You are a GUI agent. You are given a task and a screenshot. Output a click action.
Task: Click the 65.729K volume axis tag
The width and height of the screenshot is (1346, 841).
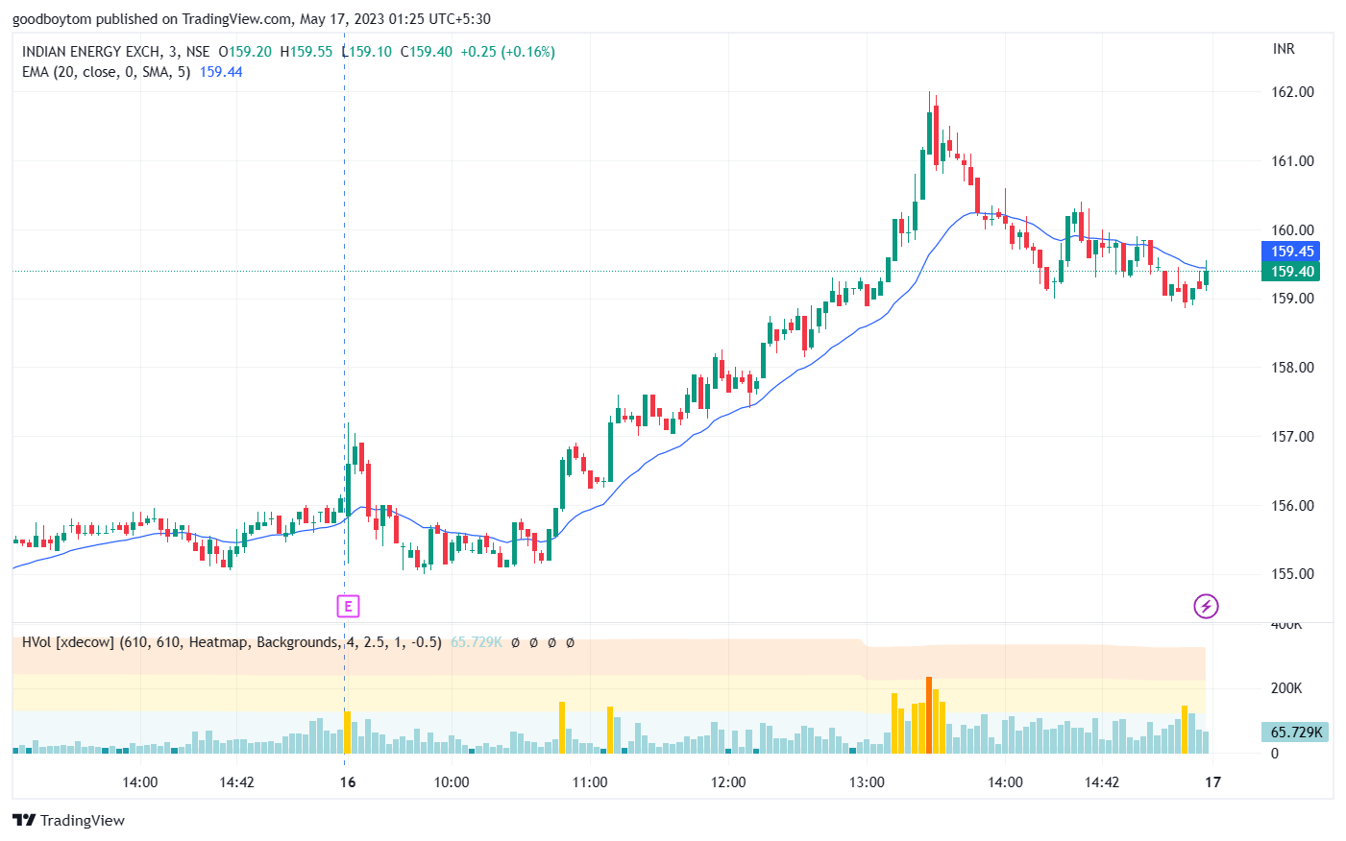[1294, 732]
